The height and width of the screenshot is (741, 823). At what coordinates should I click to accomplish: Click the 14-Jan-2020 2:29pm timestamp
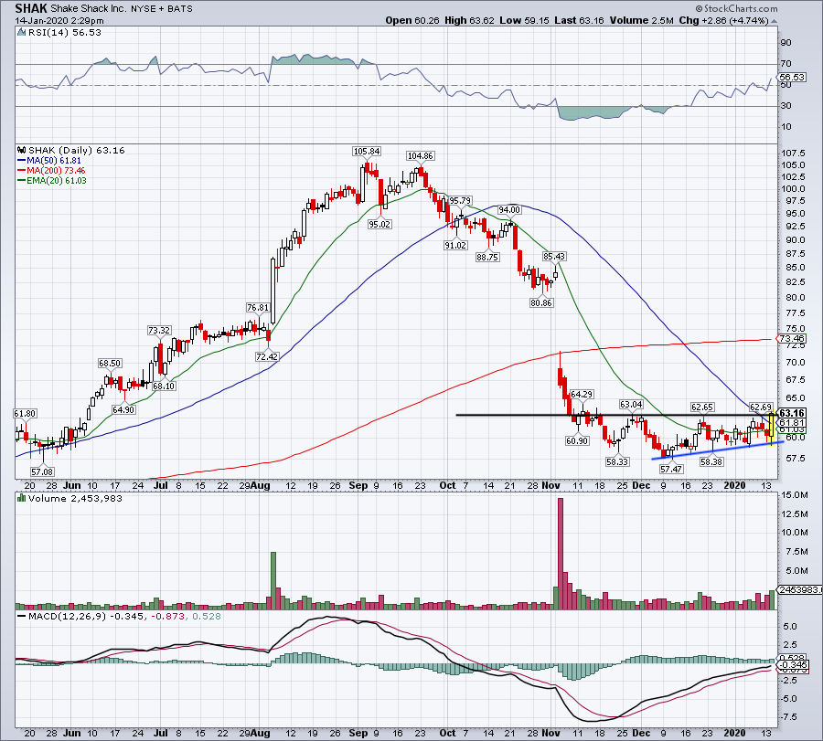tap(59, 21)
